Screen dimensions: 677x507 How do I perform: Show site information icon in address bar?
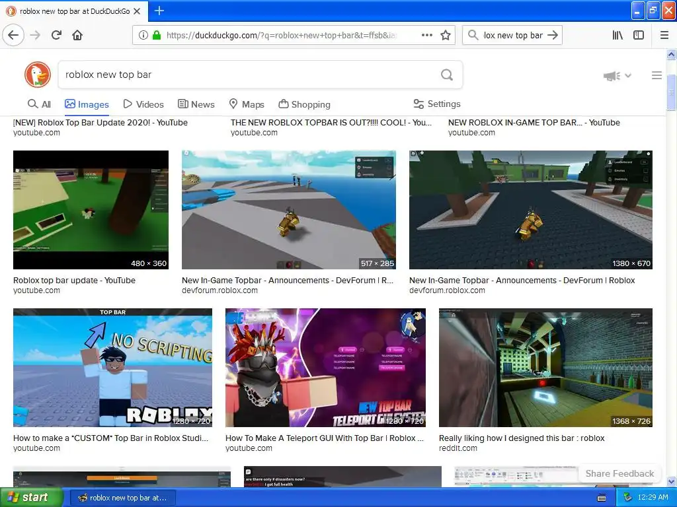(x=143, y=36)
